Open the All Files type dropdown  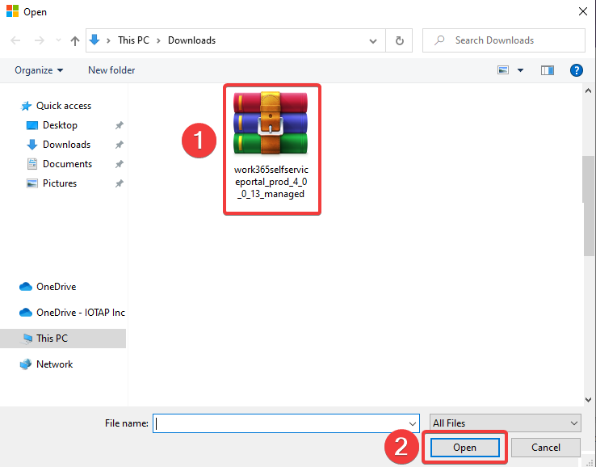click(506, 423)
